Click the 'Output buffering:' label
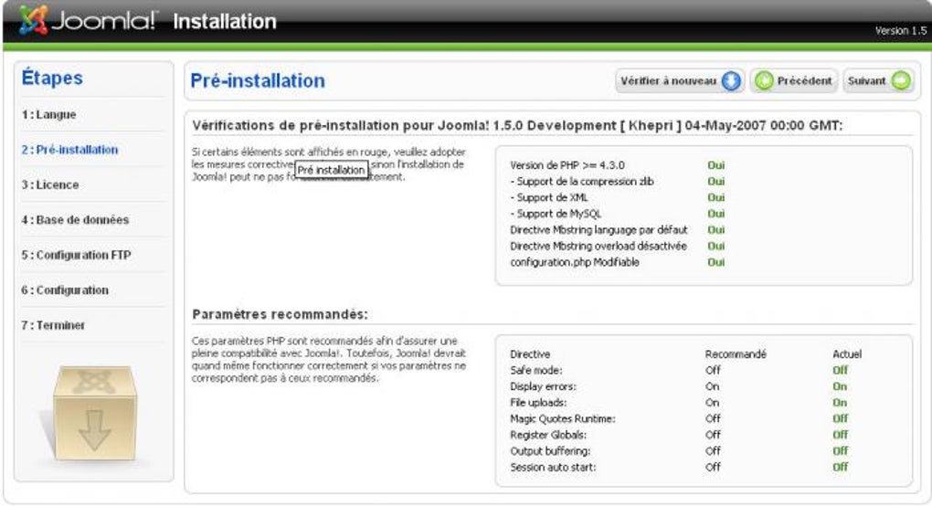 tap(550, 451)
